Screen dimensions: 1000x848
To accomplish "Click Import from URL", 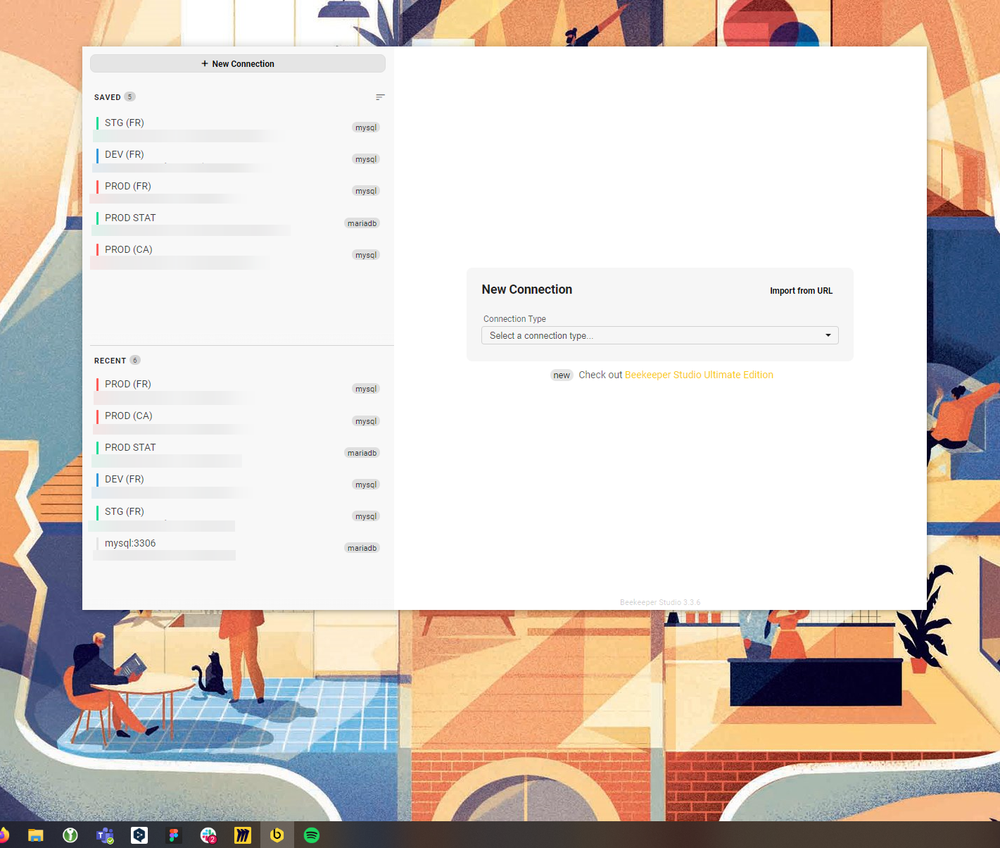I will pyautogui.click(x=801, y=291).
